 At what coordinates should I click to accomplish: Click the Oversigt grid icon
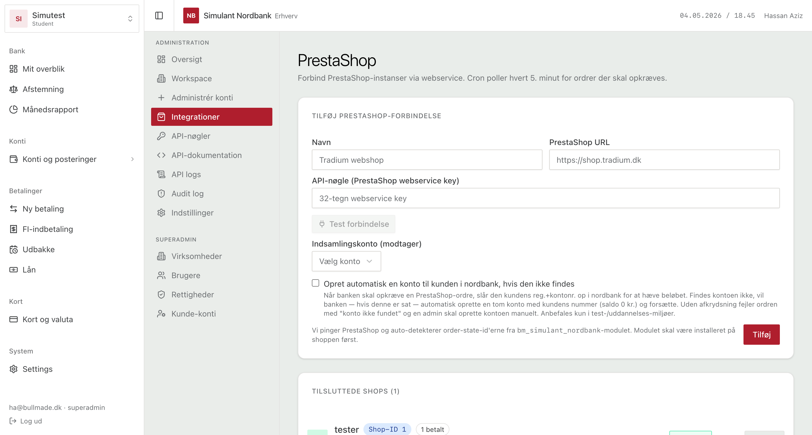(x=161, y=59)
